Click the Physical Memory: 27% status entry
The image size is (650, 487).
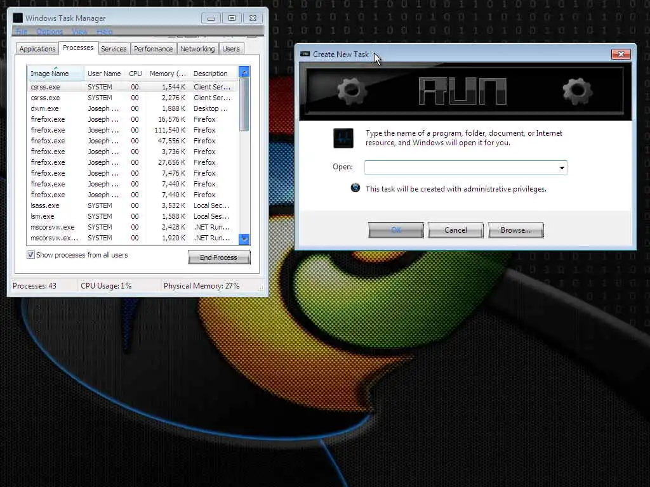(x=201, y=286)
